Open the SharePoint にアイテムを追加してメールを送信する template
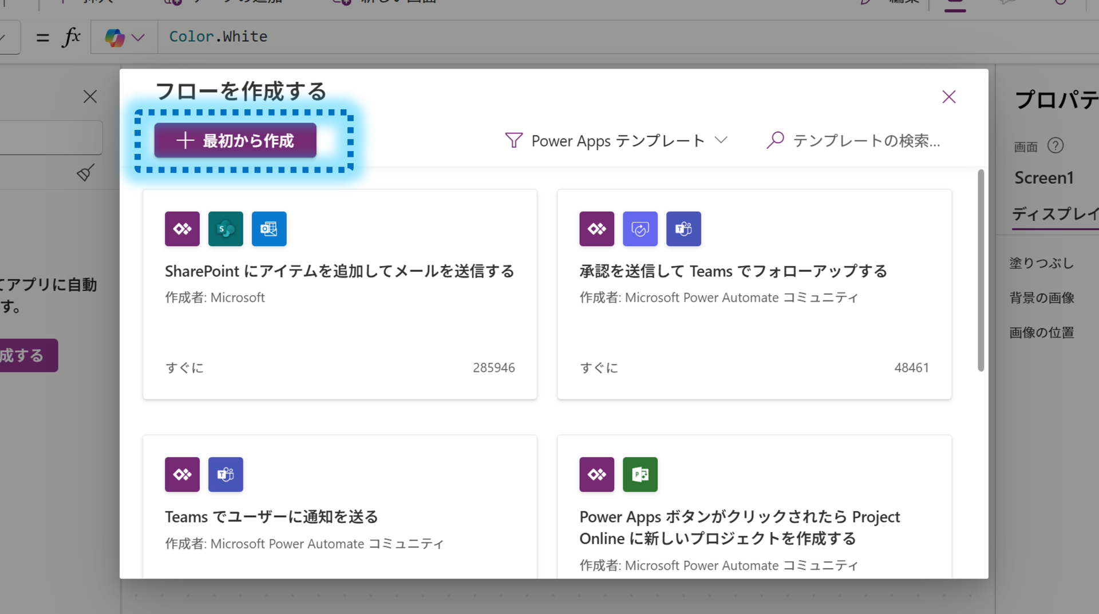The height and width of the screenshot is (614, 1099). pos(340,294)
